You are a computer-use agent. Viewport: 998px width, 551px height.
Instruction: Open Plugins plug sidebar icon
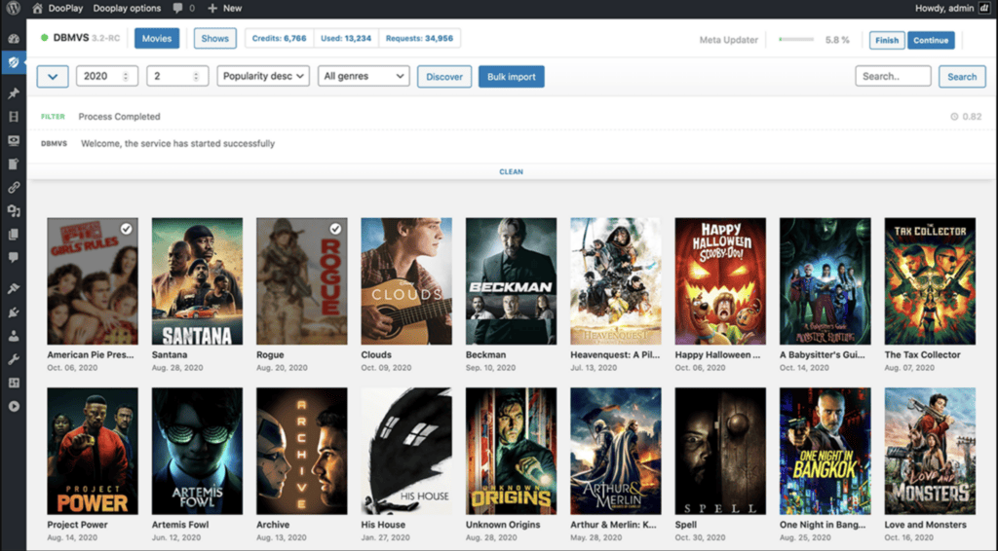pos(14,312)
